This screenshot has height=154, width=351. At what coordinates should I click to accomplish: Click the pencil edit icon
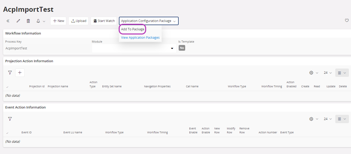pyautogui.click(x=18, y=21)
